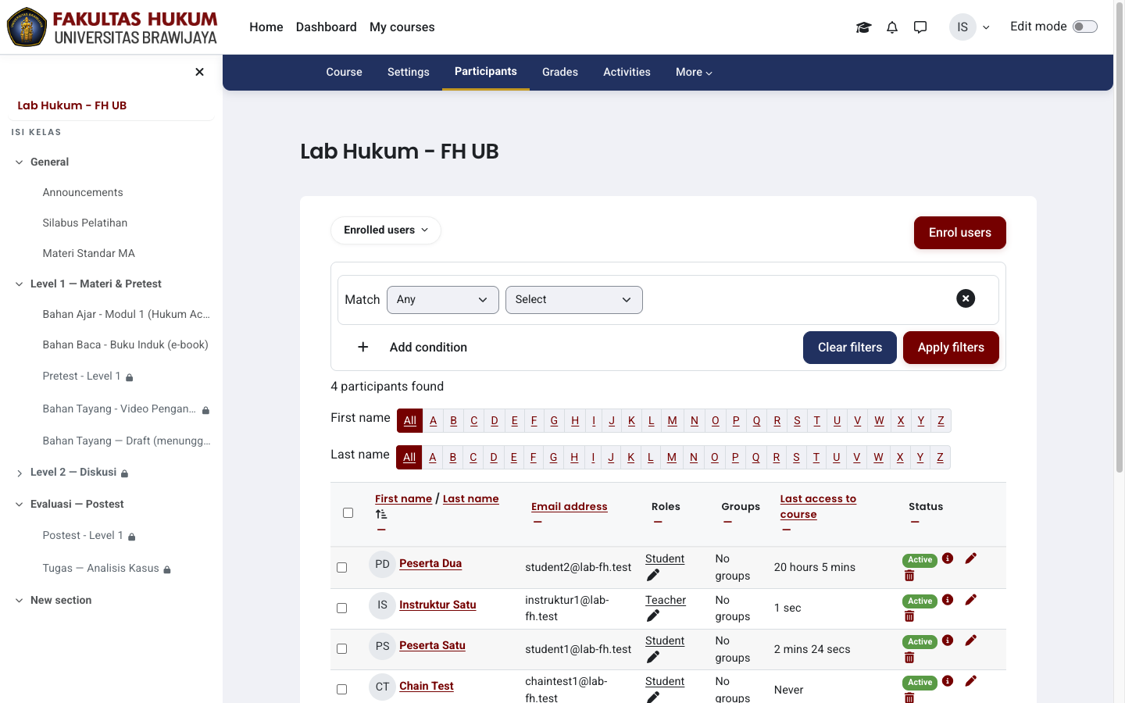
Task: Edit role assignments for Peserta Dua
Action: [x=653, y=576]
